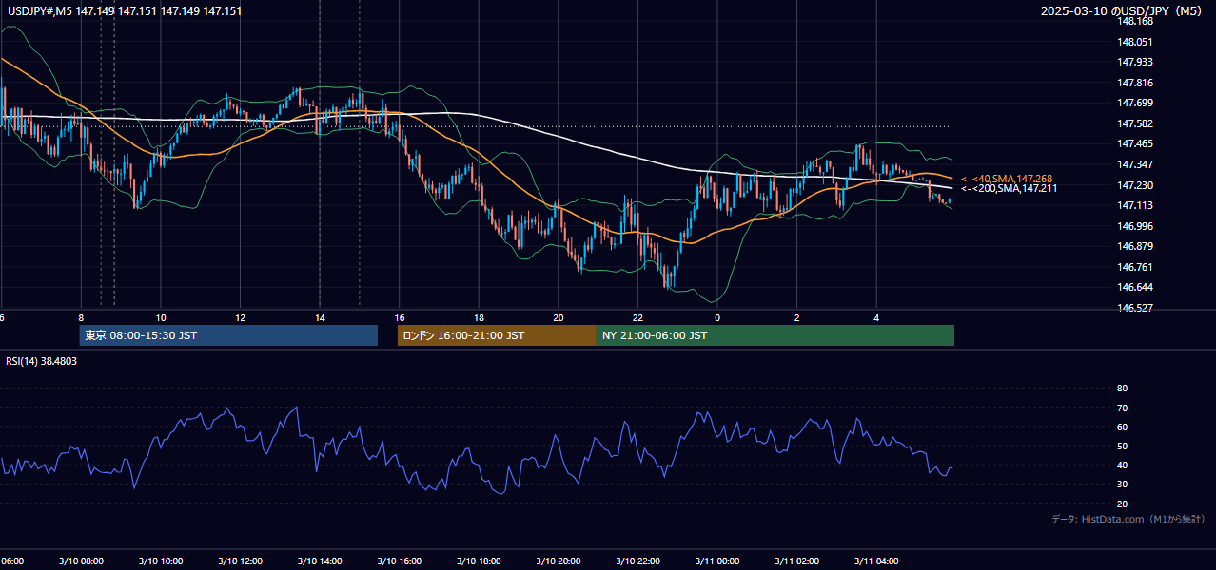Click price axis value 147.465
This screenshot has width=1216, height=570.
point(1134,143)
